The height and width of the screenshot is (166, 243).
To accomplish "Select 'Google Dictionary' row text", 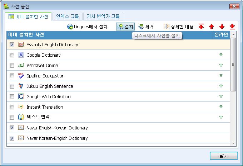I will pyautogui.click(x=44, y=55).
